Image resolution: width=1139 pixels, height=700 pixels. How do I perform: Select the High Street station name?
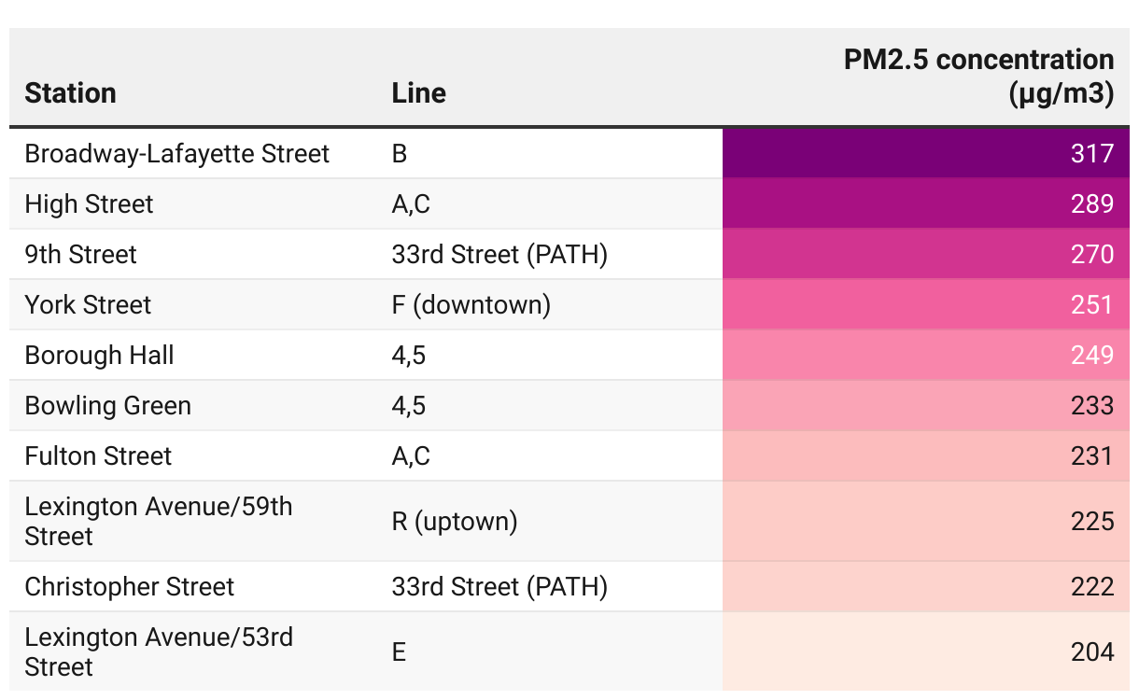(90, 204)
